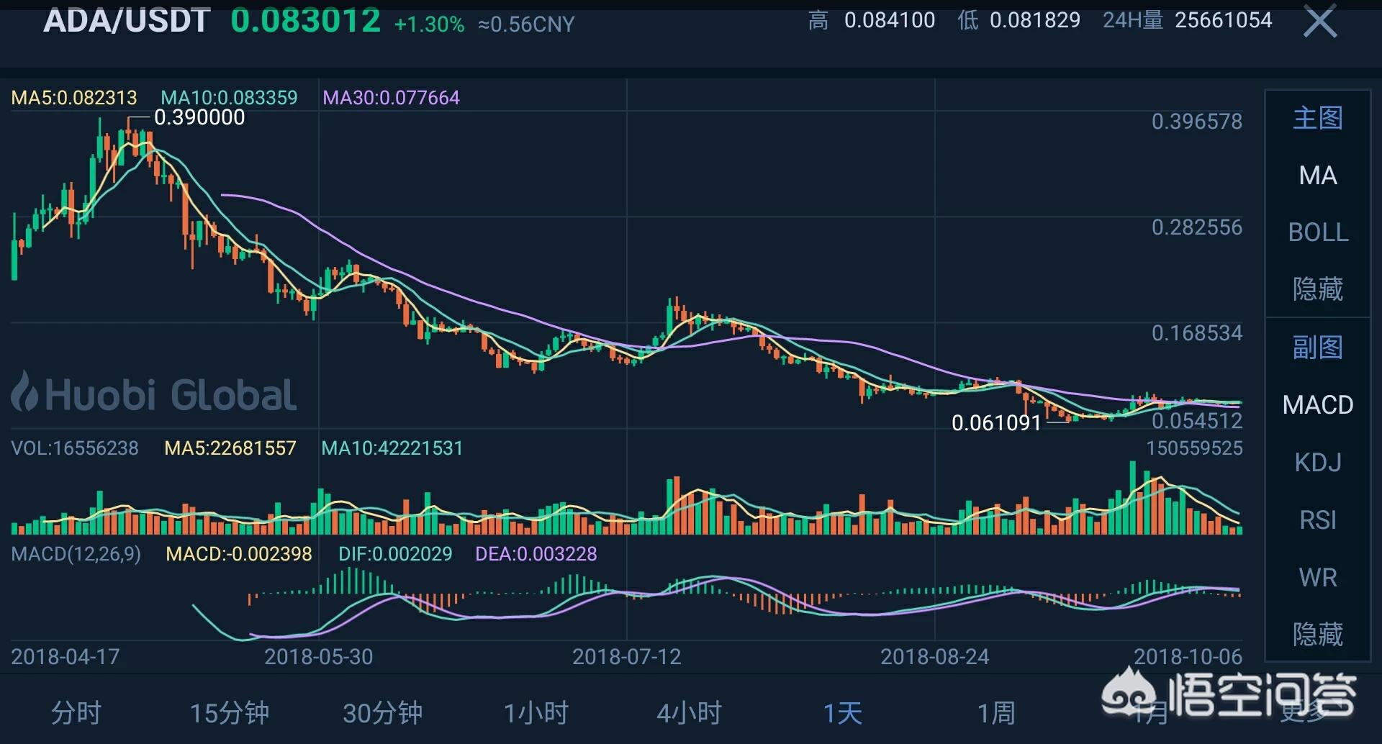This screenshot has width=1382, height=744.
Task: Click the ADA/USDT trading pair title
Action: [x=127, y=21]
